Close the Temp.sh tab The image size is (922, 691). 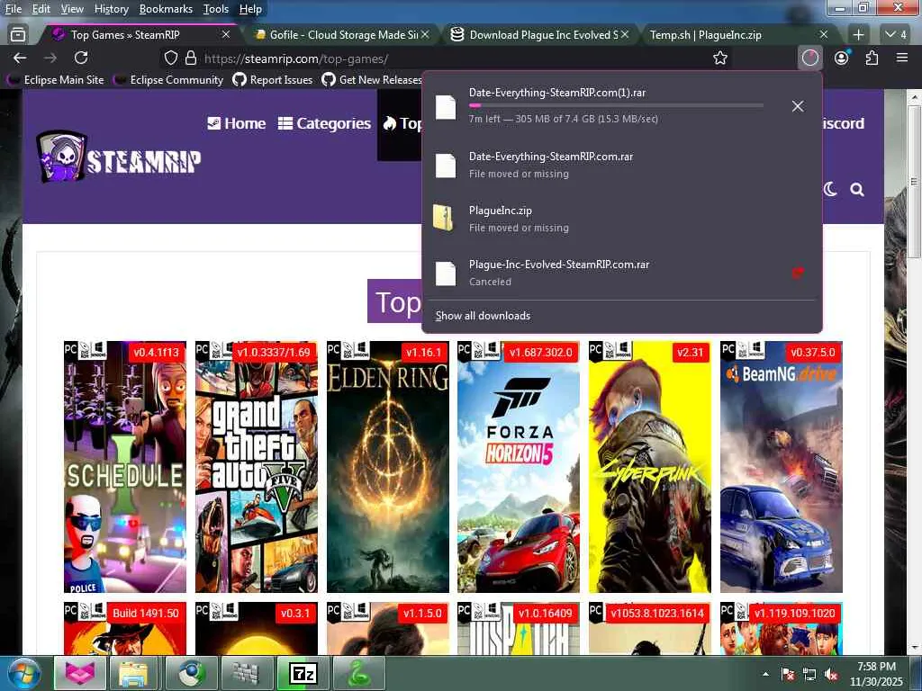(x=824, y=35)
